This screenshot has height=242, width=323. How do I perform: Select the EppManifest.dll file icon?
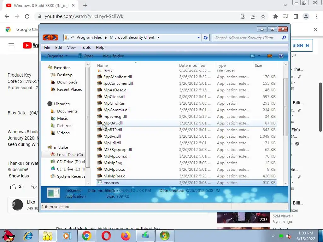(99, 77)
